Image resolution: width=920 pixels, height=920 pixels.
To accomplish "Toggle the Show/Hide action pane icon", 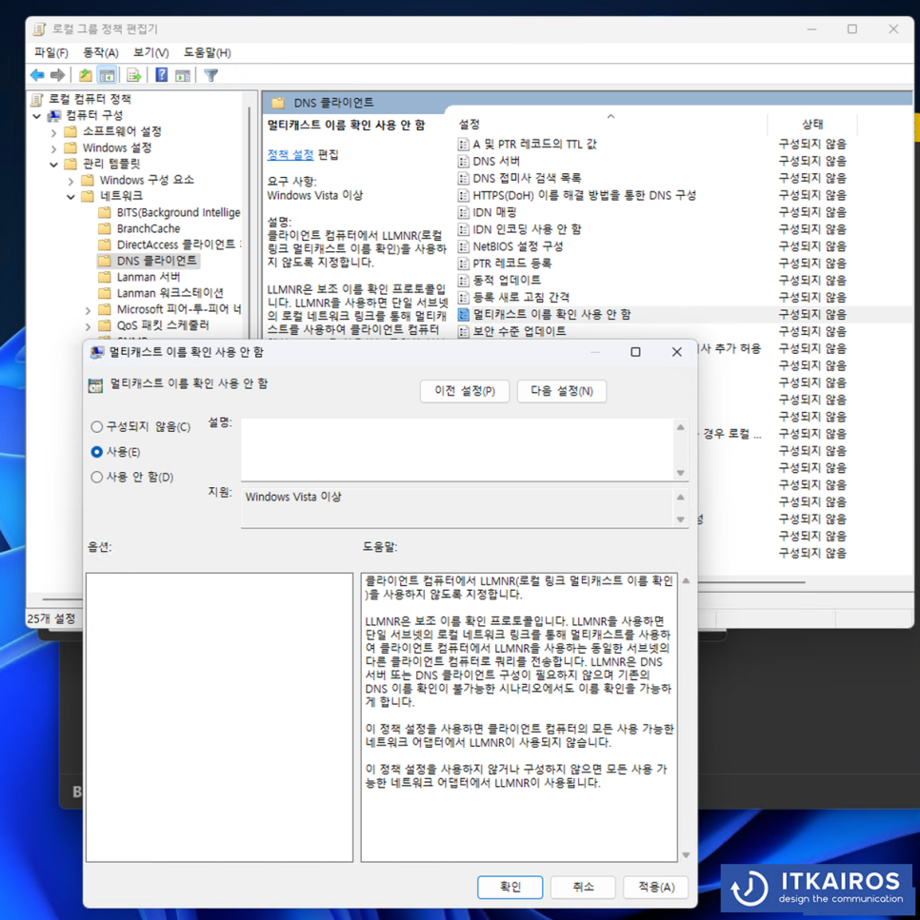I will point(183,75).
